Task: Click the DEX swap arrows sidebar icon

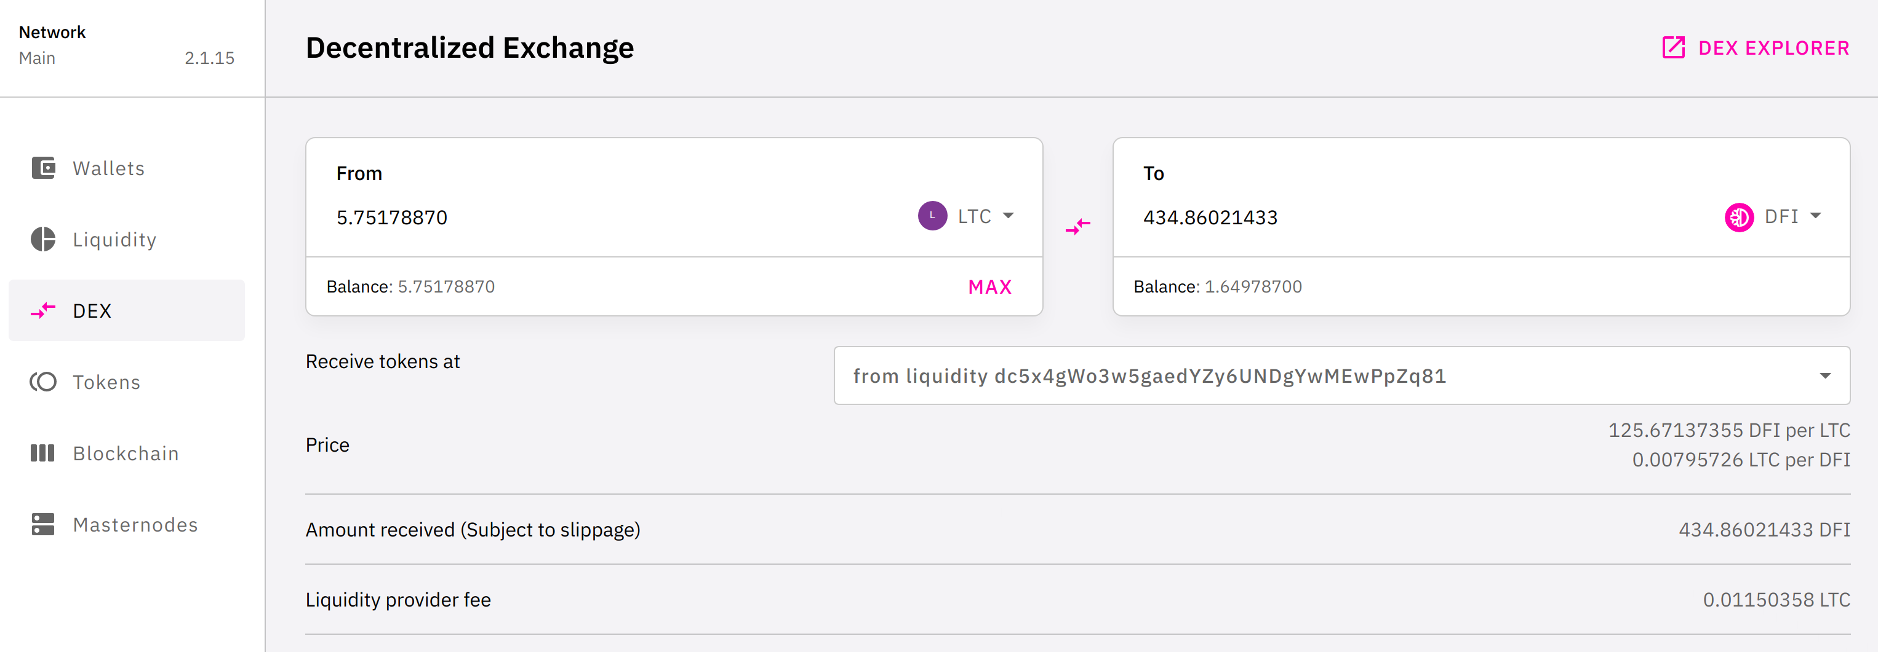Action: 43,311
